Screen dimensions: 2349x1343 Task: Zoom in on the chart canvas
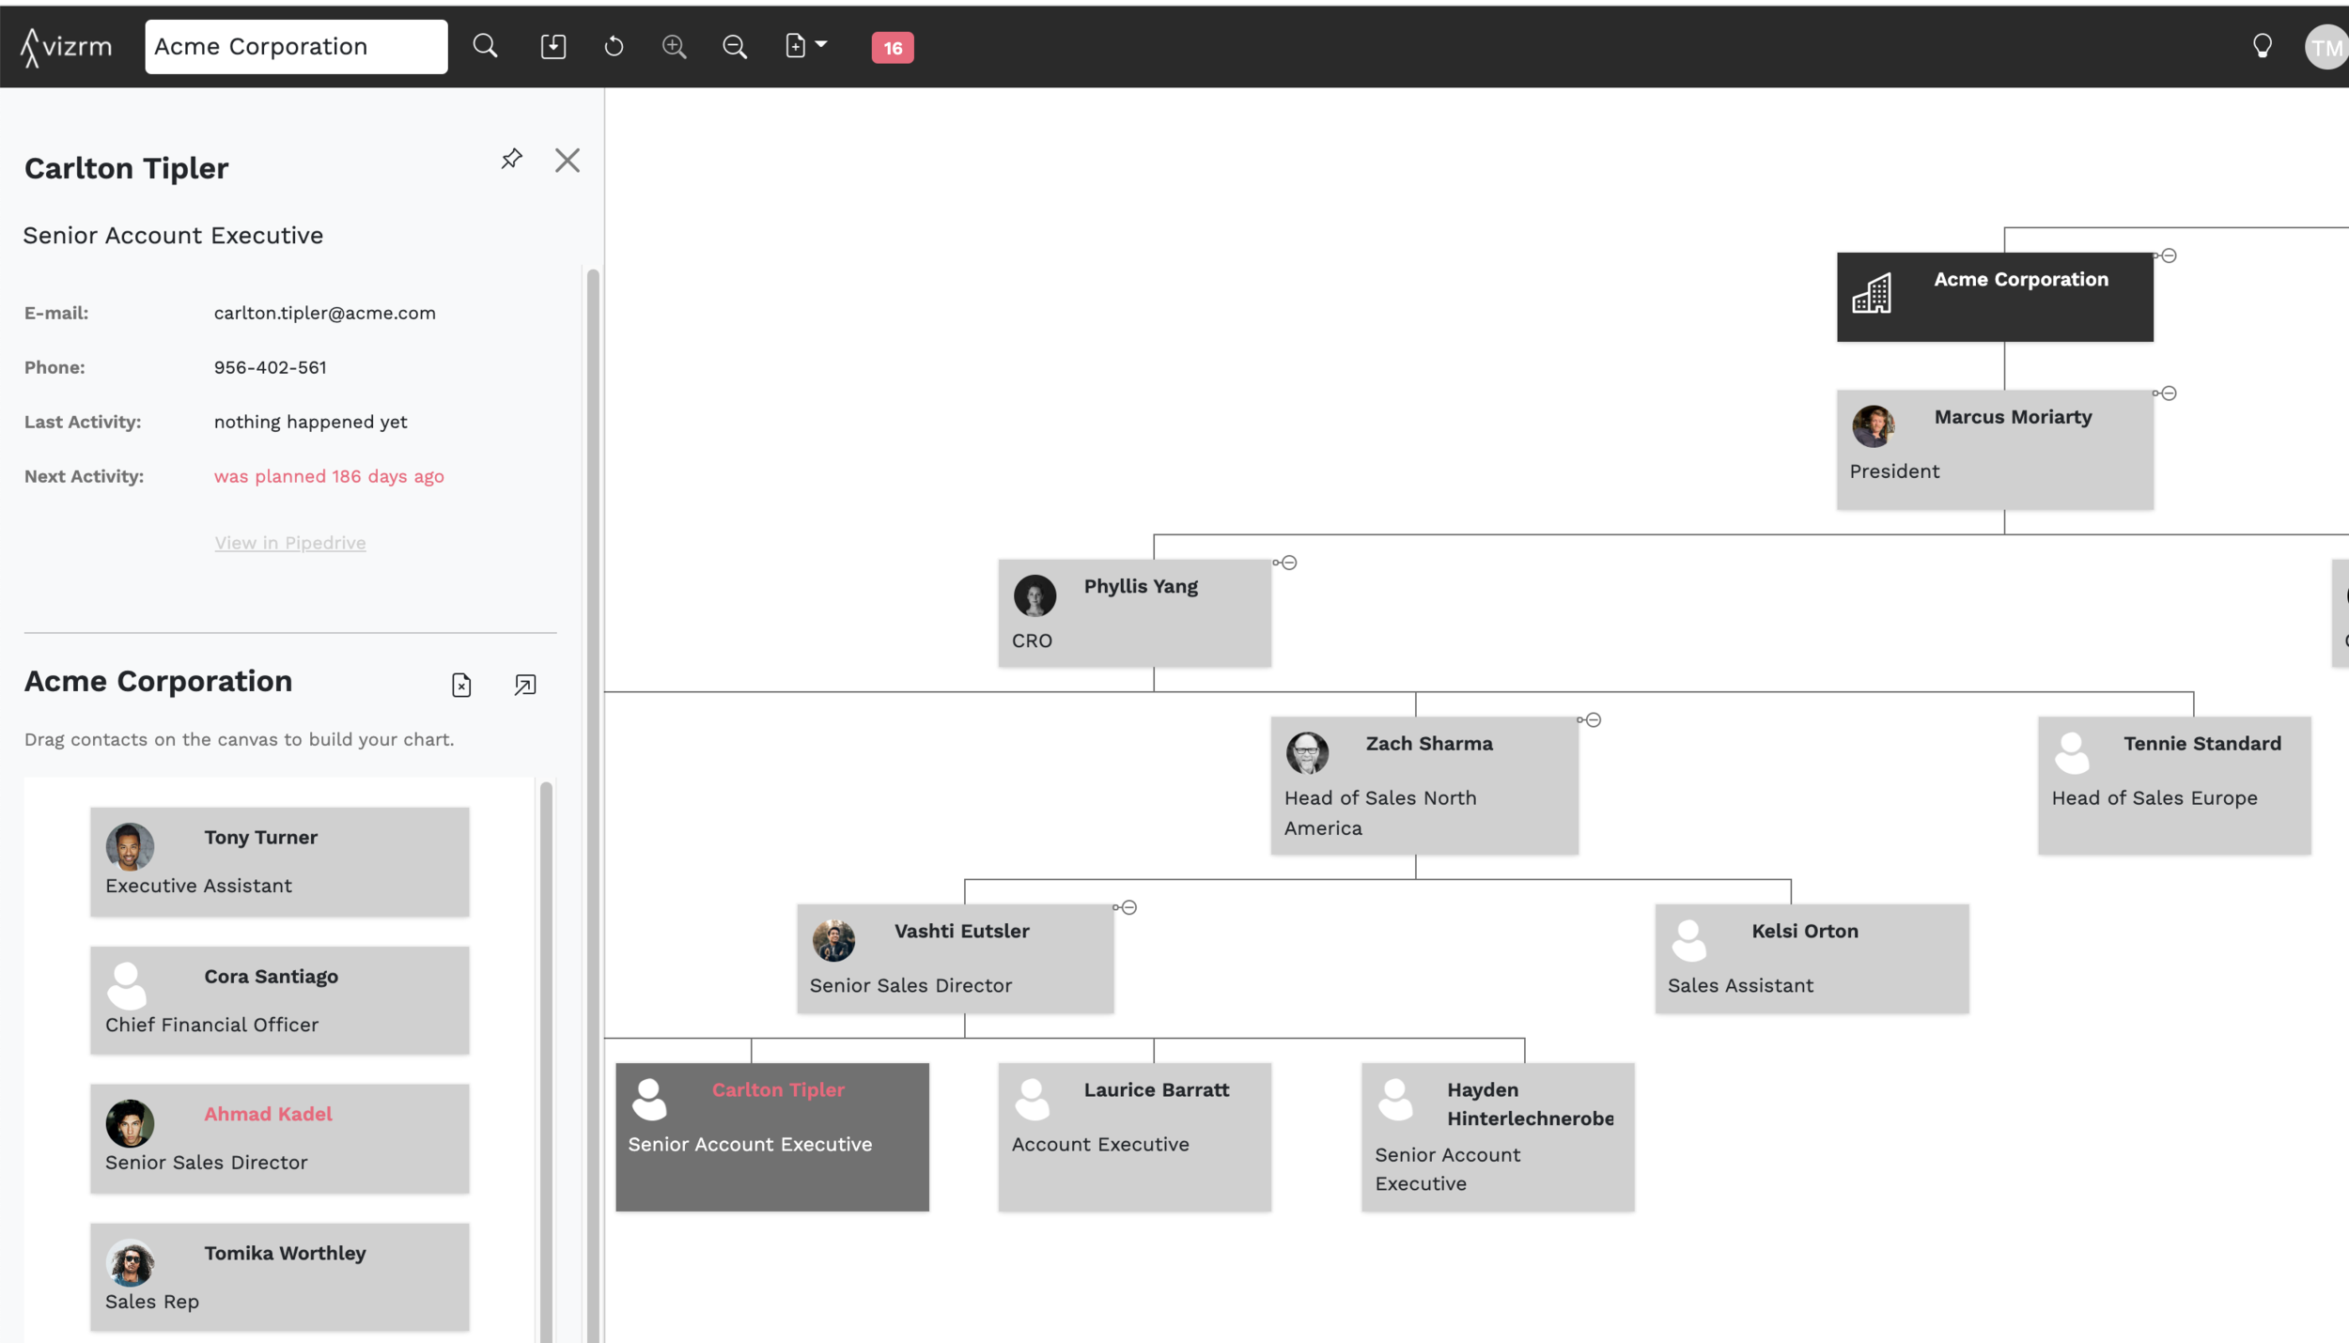674,46
